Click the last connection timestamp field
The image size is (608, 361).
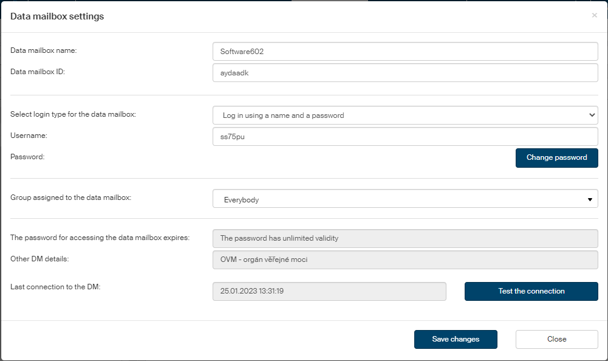[329, 291]
